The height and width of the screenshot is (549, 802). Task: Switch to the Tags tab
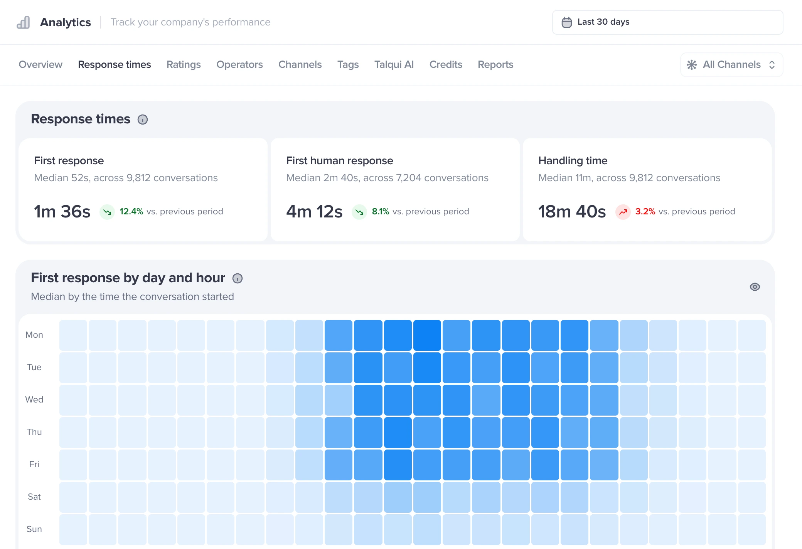click(x=348, y=64)
